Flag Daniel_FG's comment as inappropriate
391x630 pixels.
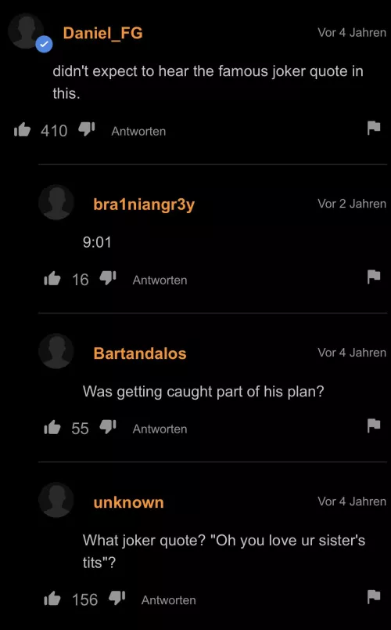(x=373, y=129)
